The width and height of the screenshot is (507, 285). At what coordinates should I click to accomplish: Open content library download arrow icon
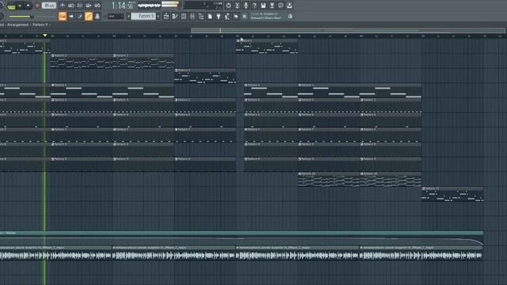pyautogui.click(x=289, y=6)
